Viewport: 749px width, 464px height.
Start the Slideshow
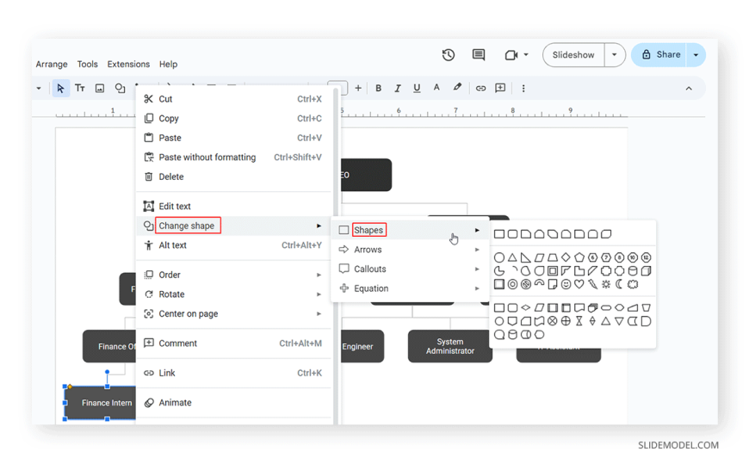[573, 55]
